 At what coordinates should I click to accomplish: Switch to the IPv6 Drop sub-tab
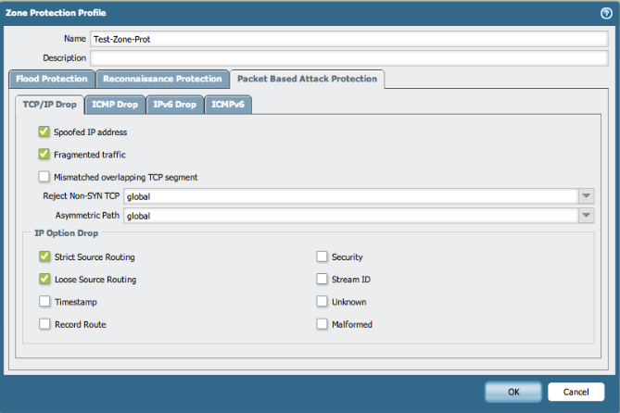click(x=174, y=105)
